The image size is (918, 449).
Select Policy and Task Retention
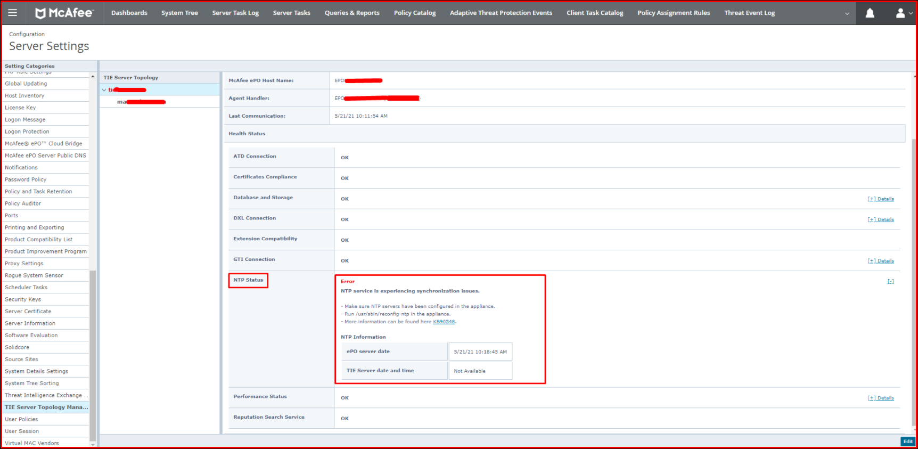tap(45, 192)
